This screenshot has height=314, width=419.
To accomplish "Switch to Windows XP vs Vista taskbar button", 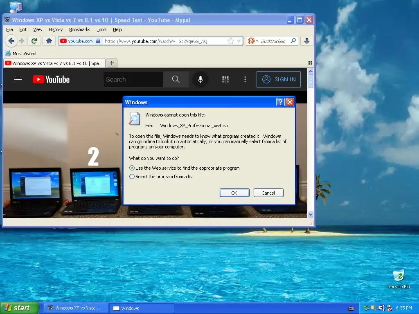I will pyautogui.click(x=76, y=308).
